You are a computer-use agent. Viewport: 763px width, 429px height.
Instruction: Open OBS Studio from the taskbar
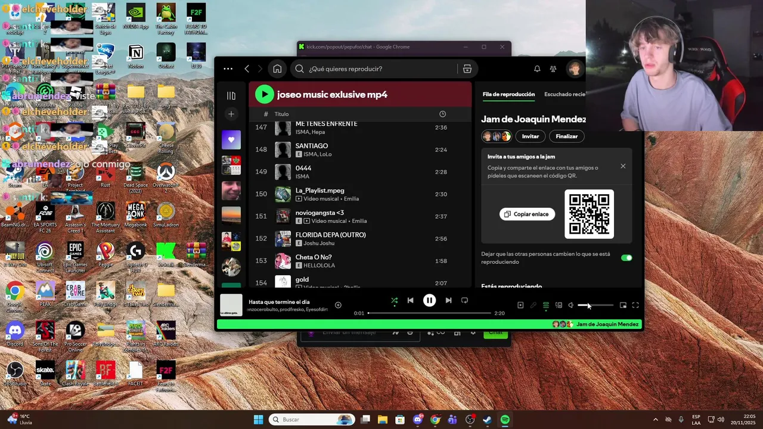click(470, 419)
